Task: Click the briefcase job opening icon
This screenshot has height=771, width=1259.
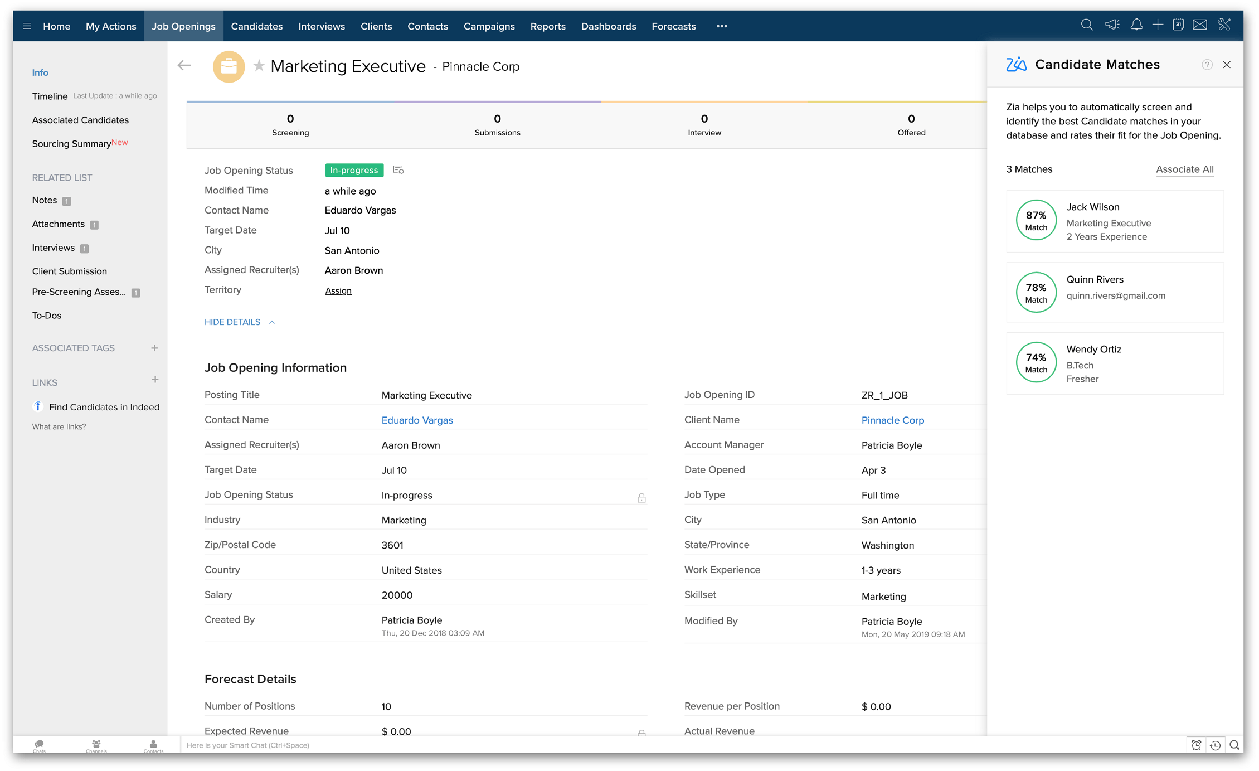Action: click(229, 66)
